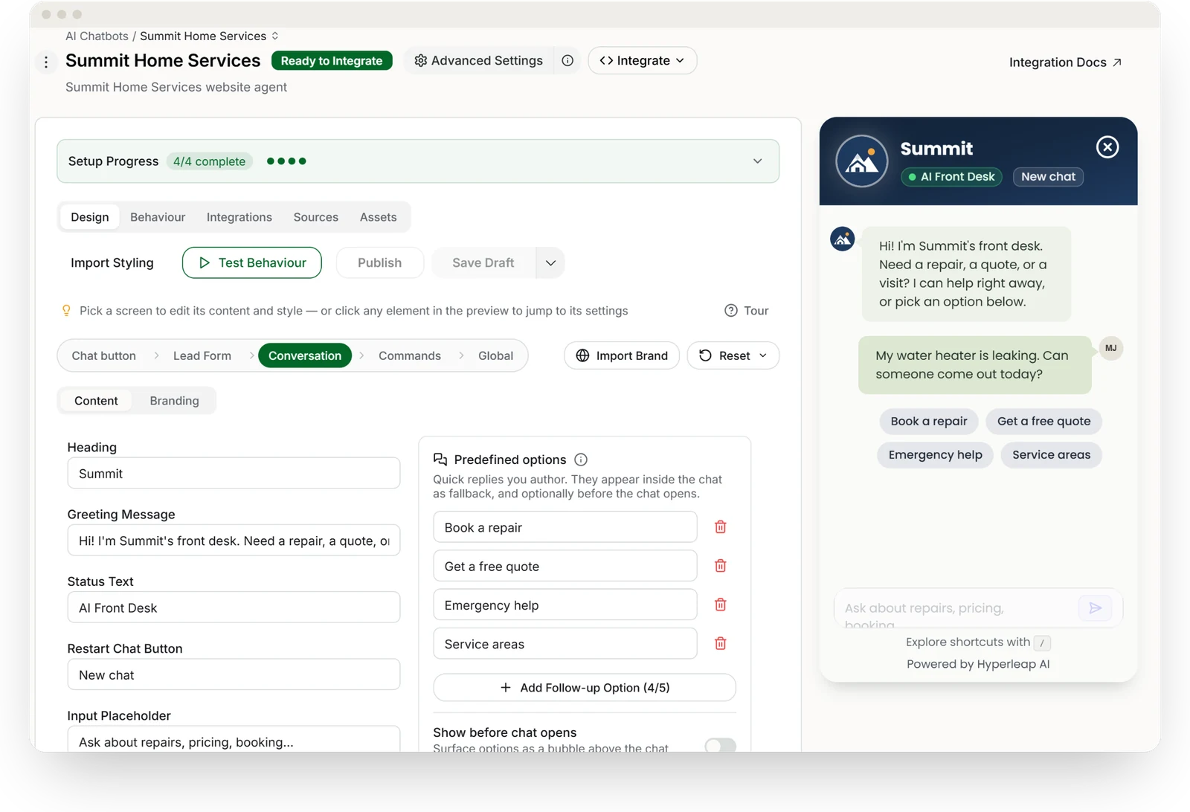
Task: Click the Heading input field
Action: tap(234, 474)
